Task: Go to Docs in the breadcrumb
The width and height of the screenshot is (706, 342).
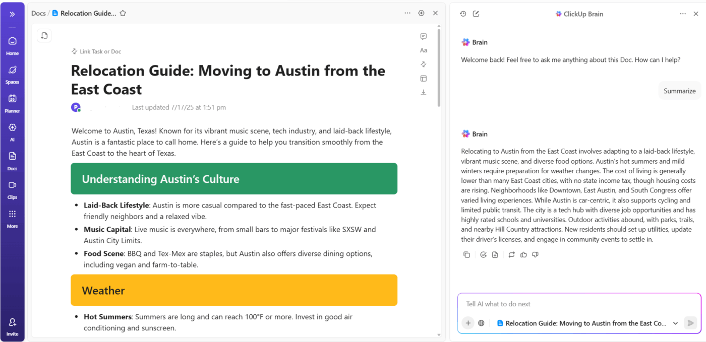Action: click(x=38, y=13)
